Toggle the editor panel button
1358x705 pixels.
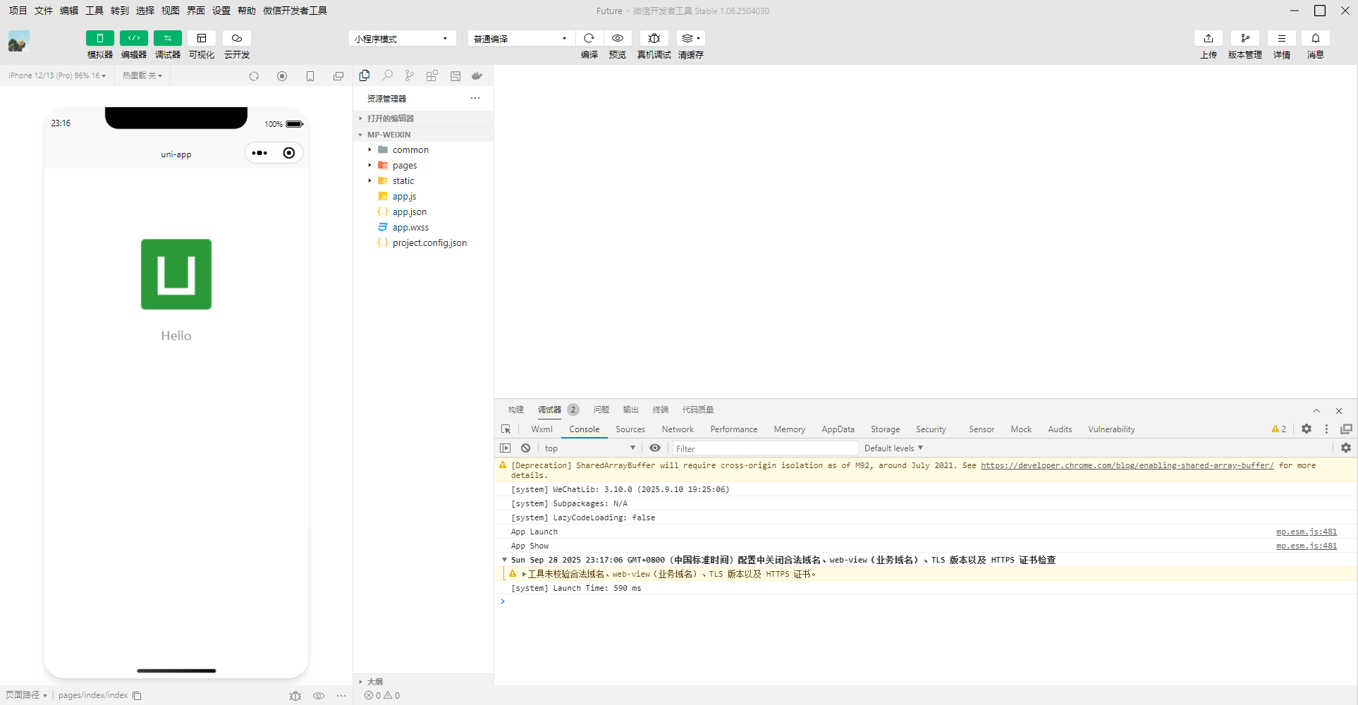pyautogui.click(x=133, y=38)
